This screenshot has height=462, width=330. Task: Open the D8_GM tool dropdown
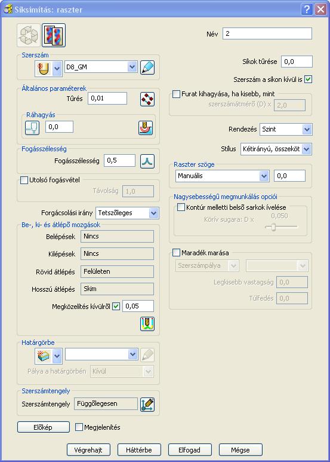click(132, 67)
